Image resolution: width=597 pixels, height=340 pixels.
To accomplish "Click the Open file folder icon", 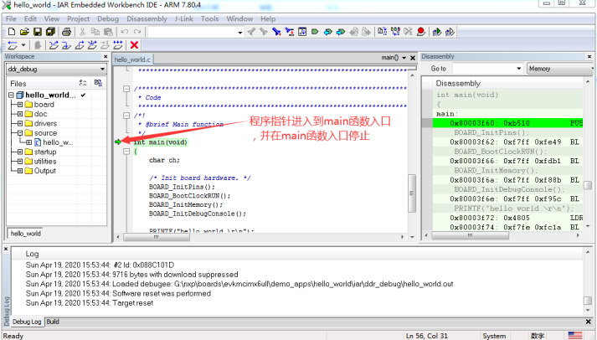I will [24, 32].
